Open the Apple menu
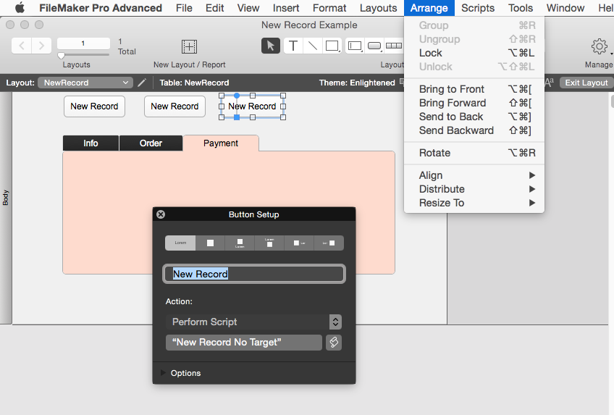 pyautogui.click(x=19, y=7)
